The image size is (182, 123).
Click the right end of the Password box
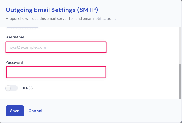pyautogui.click(x=103, y=72)
